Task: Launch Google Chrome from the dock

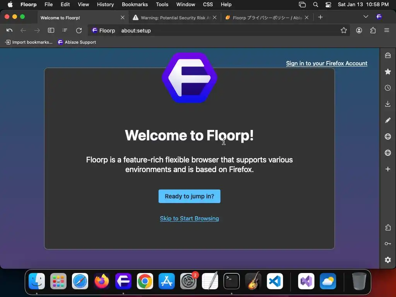Action: [x=145, y=281]
